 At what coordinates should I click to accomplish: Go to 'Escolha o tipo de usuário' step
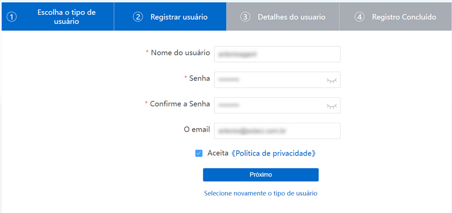[66, 16]
